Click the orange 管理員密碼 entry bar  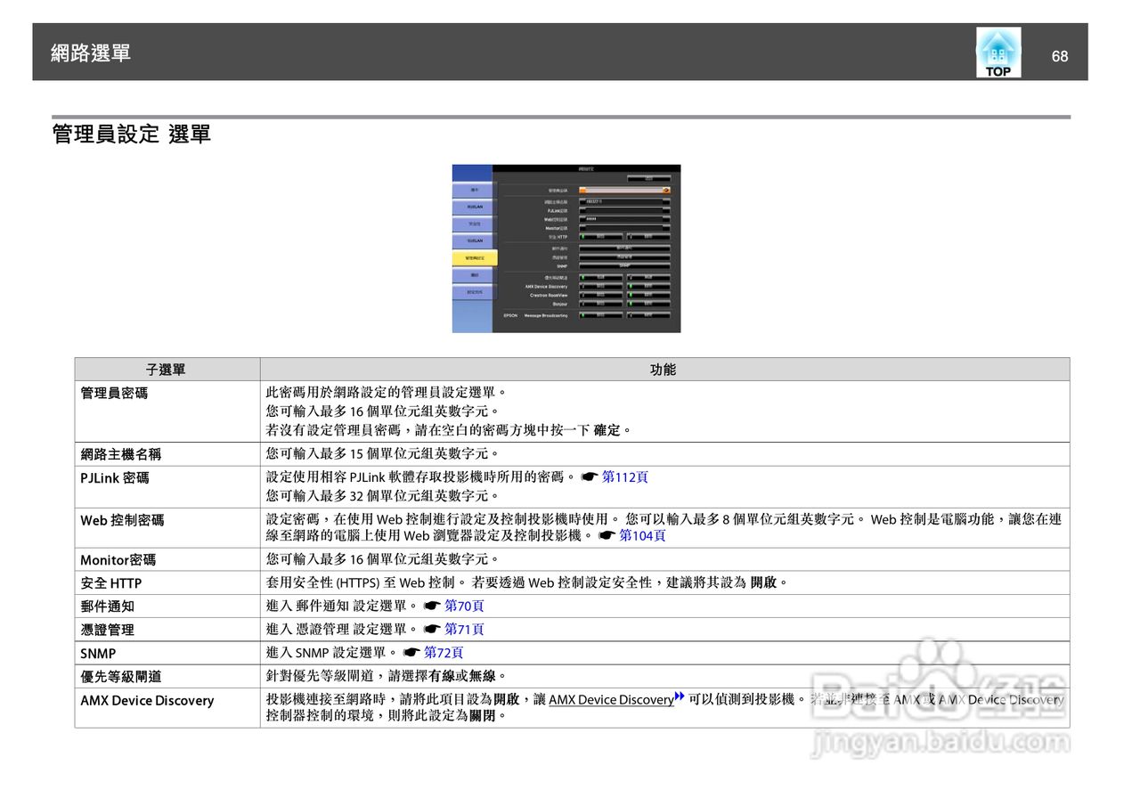tap(624, 190)
